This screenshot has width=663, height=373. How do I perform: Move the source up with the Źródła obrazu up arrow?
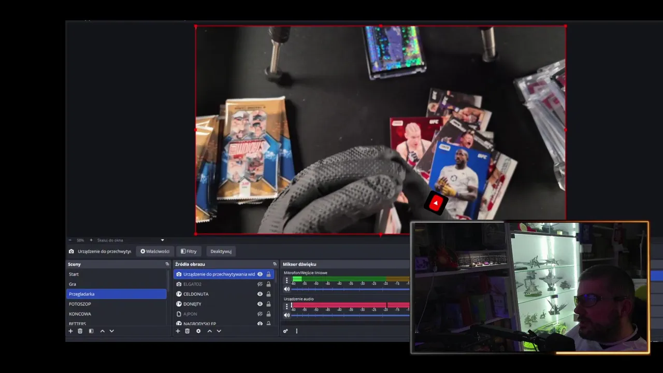click(209, 331)
